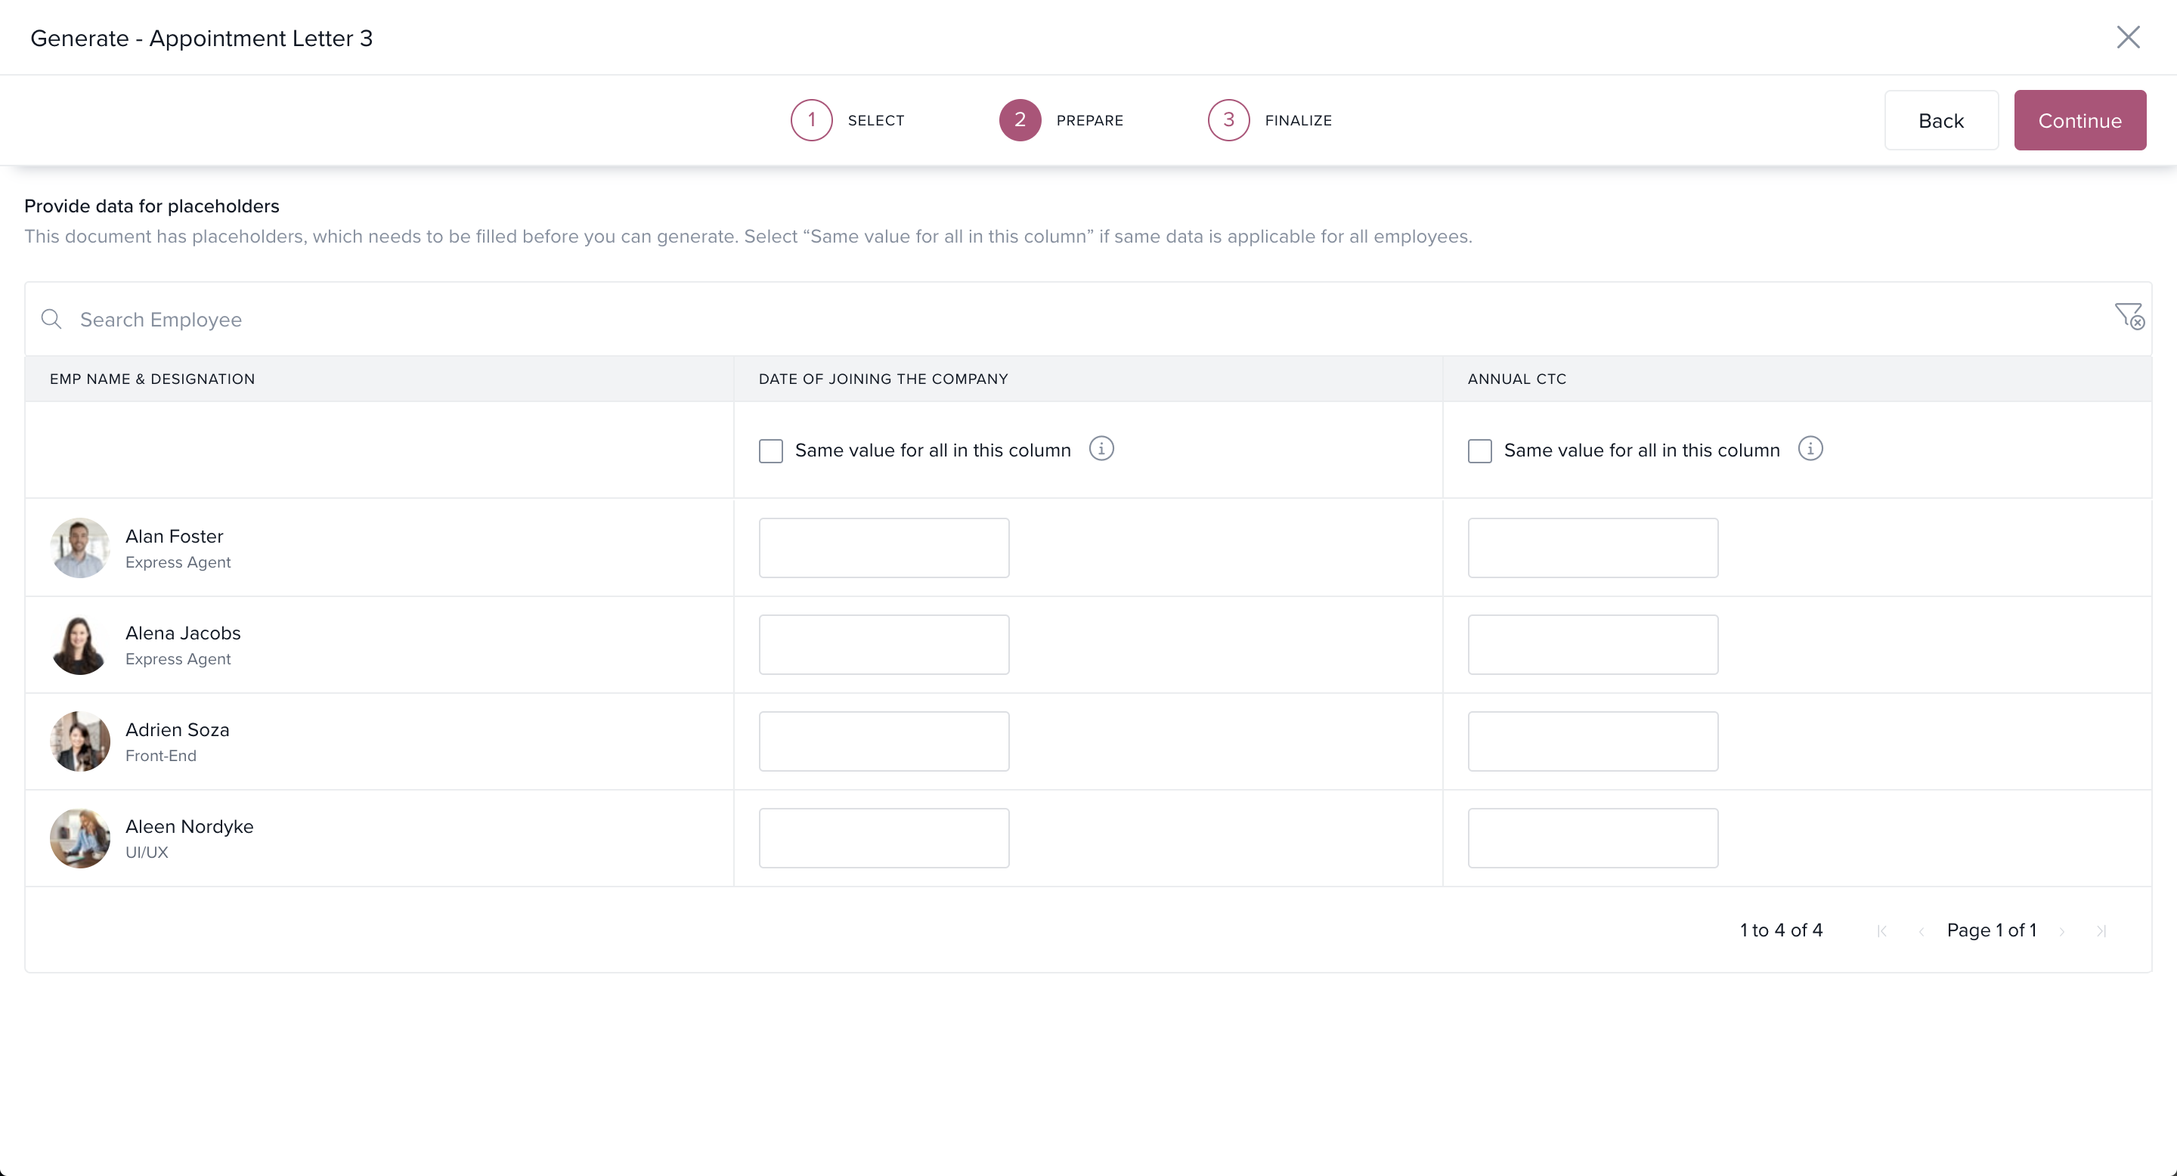Enable same value for Date of Joining column
The image size is (2177, 1176).
tap(771, 451)
